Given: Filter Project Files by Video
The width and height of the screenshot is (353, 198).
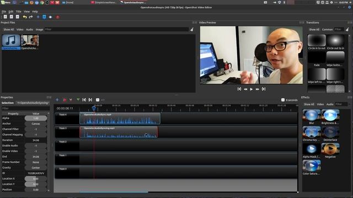Looking at the screenshot, I should [20, 29].
